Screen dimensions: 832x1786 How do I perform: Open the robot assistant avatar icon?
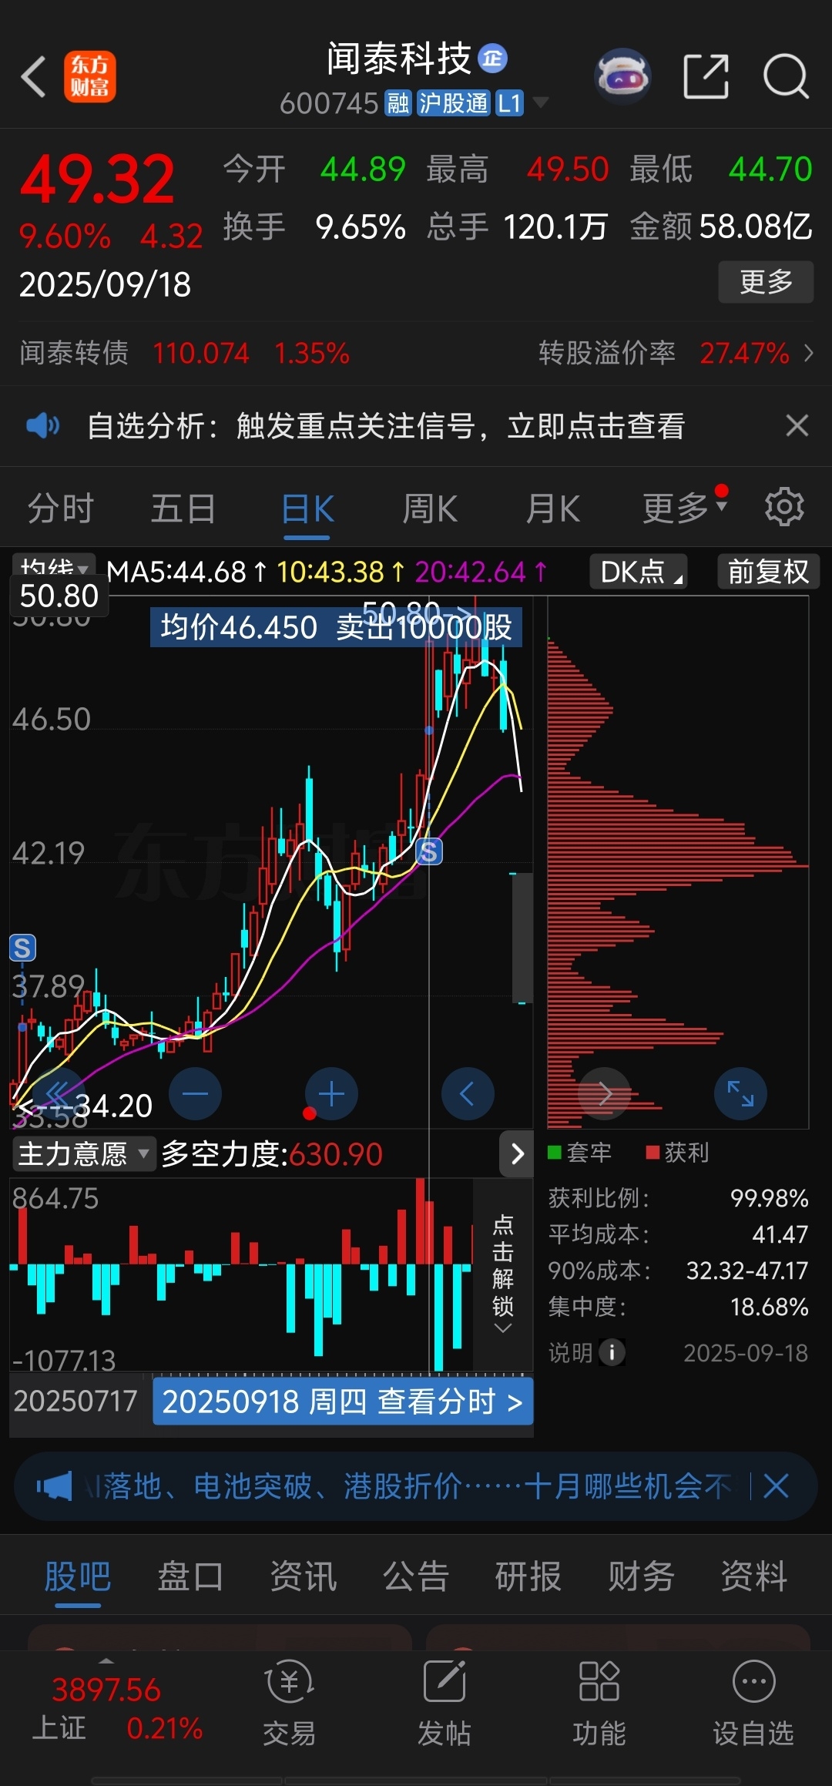point(622,76)
